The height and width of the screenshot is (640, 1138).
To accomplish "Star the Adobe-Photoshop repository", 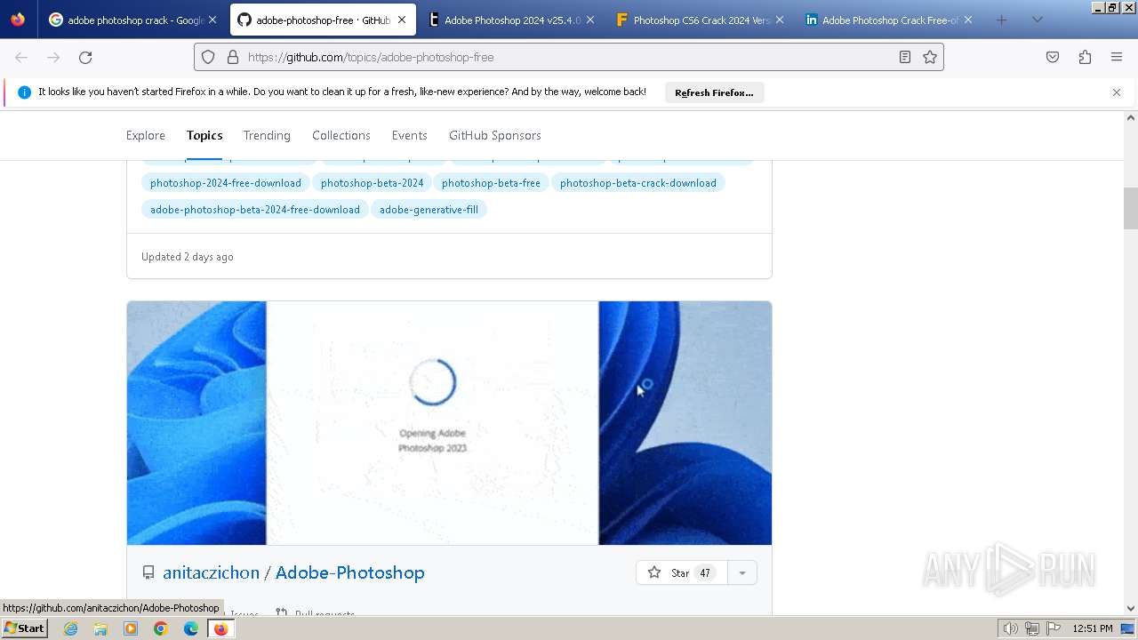I will tap(681, 573).
